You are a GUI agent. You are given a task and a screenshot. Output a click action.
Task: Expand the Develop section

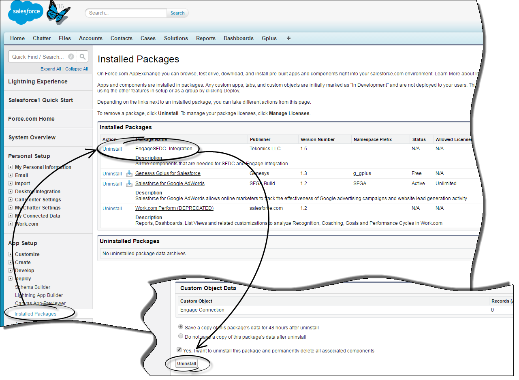[11, 271]
